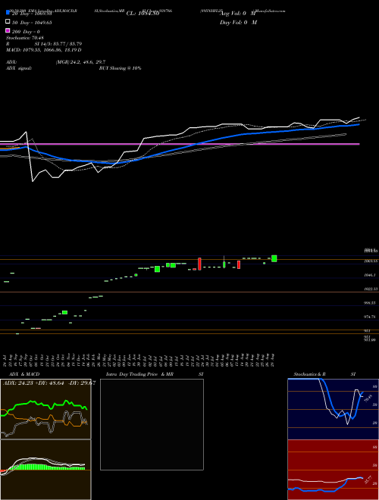Click the horizontal magenta 200 Day line
This screenshot has height=500, width=379.
[x=180, y=144]
